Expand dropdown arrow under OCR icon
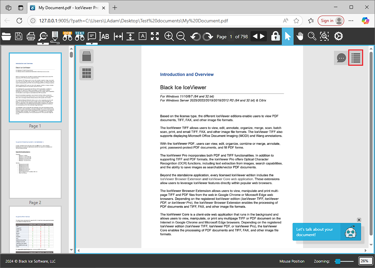Viewport: 375px width, 268px height. tap(43, 43)
